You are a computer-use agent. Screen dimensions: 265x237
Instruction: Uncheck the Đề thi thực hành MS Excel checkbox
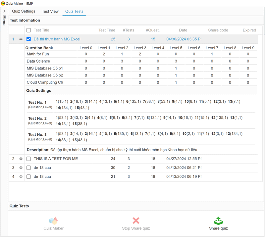click(28, 39)
